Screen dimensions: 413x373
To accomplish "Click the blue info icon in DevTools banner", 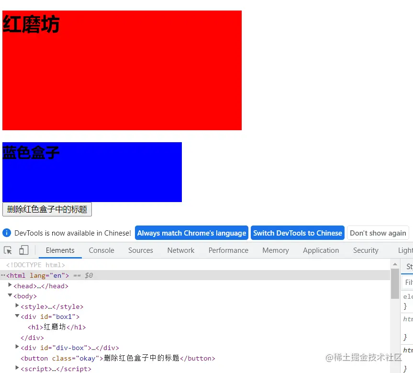I will [x=7, y=233].
